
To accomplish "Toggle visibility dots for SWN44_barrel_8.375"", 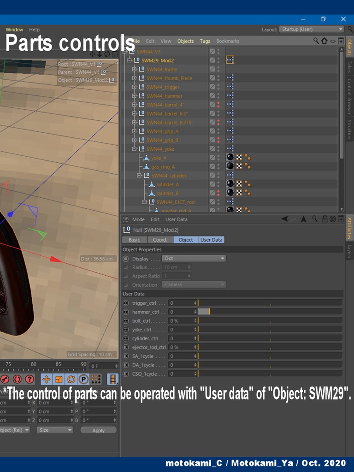I will (218, 122).
